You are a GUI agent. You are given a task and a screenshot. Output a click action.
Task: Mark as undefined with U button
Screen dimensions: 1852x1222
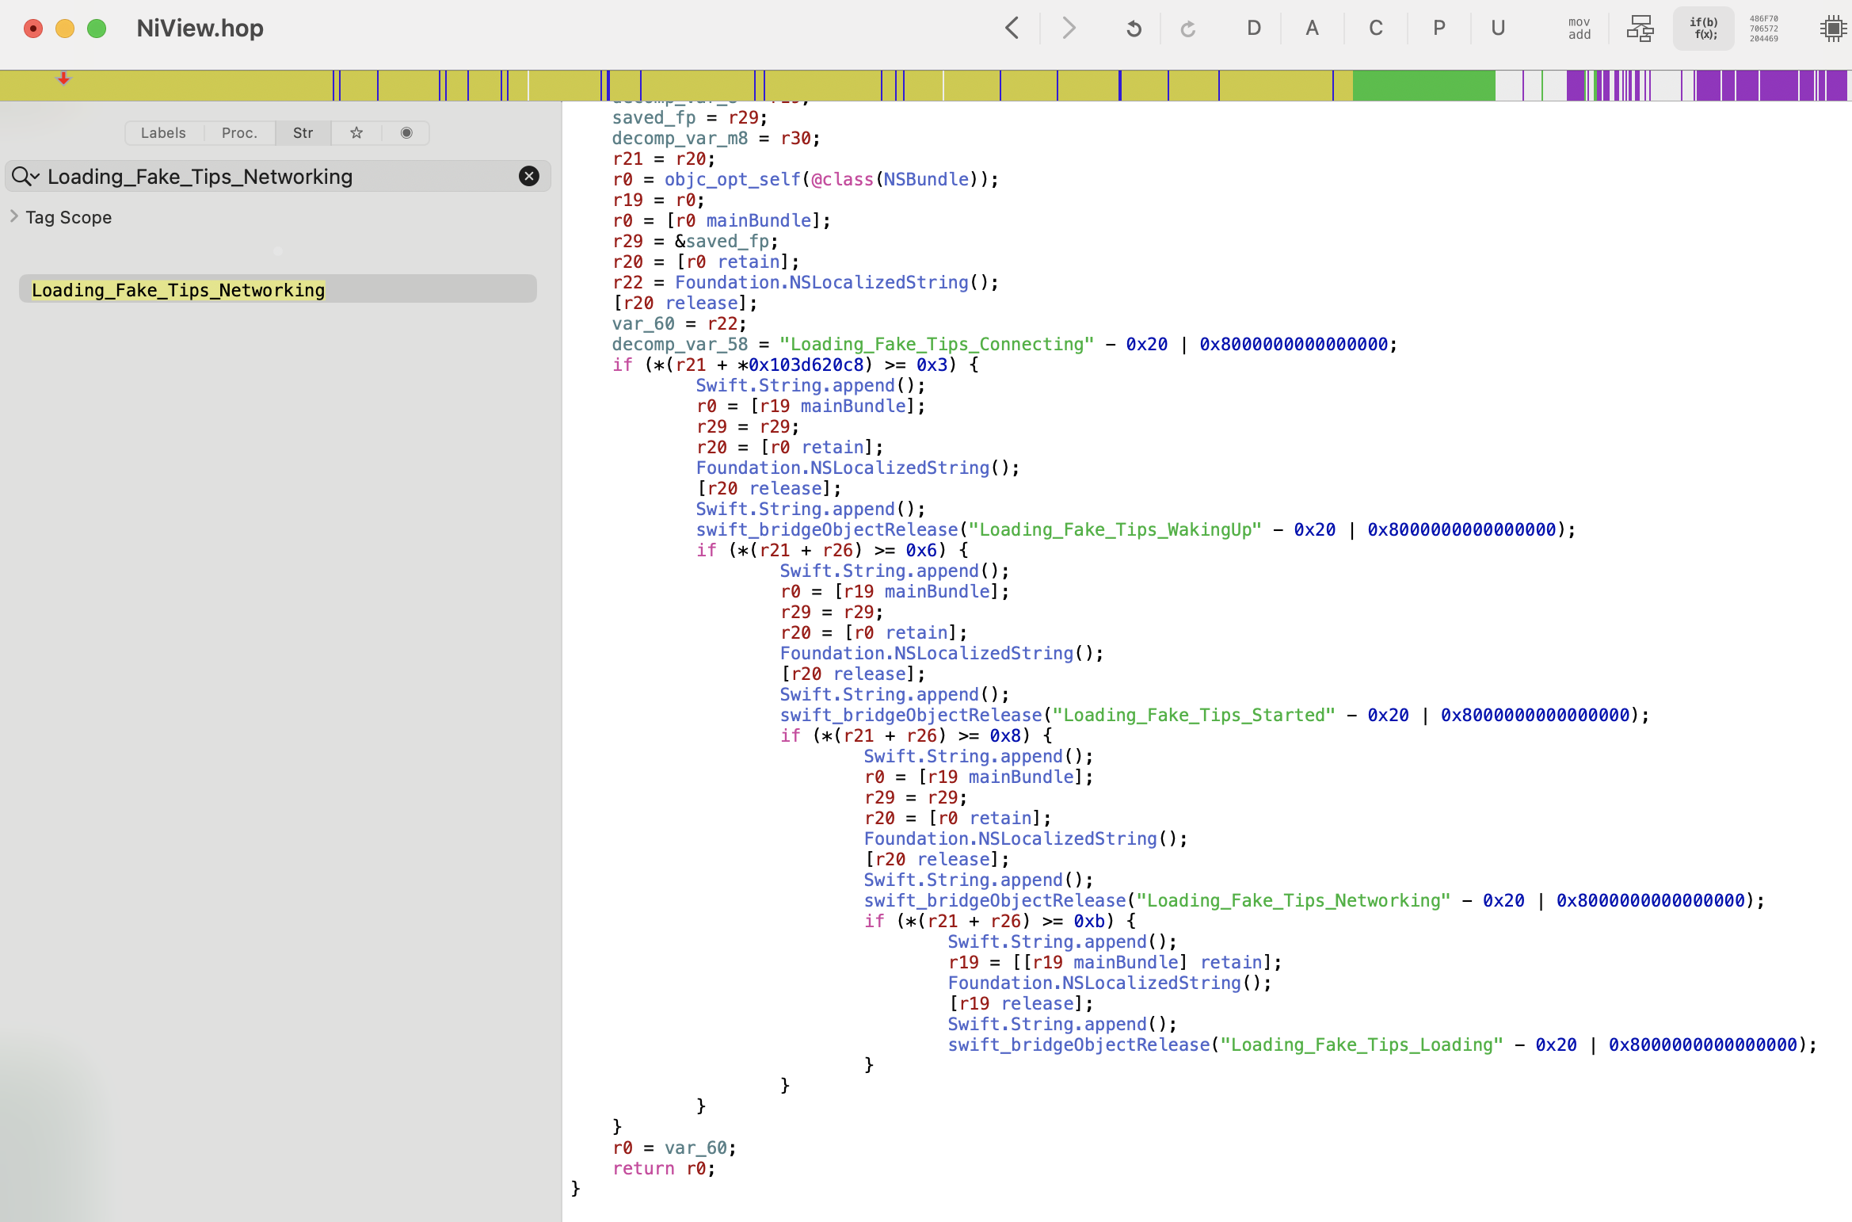(1497, 29)
